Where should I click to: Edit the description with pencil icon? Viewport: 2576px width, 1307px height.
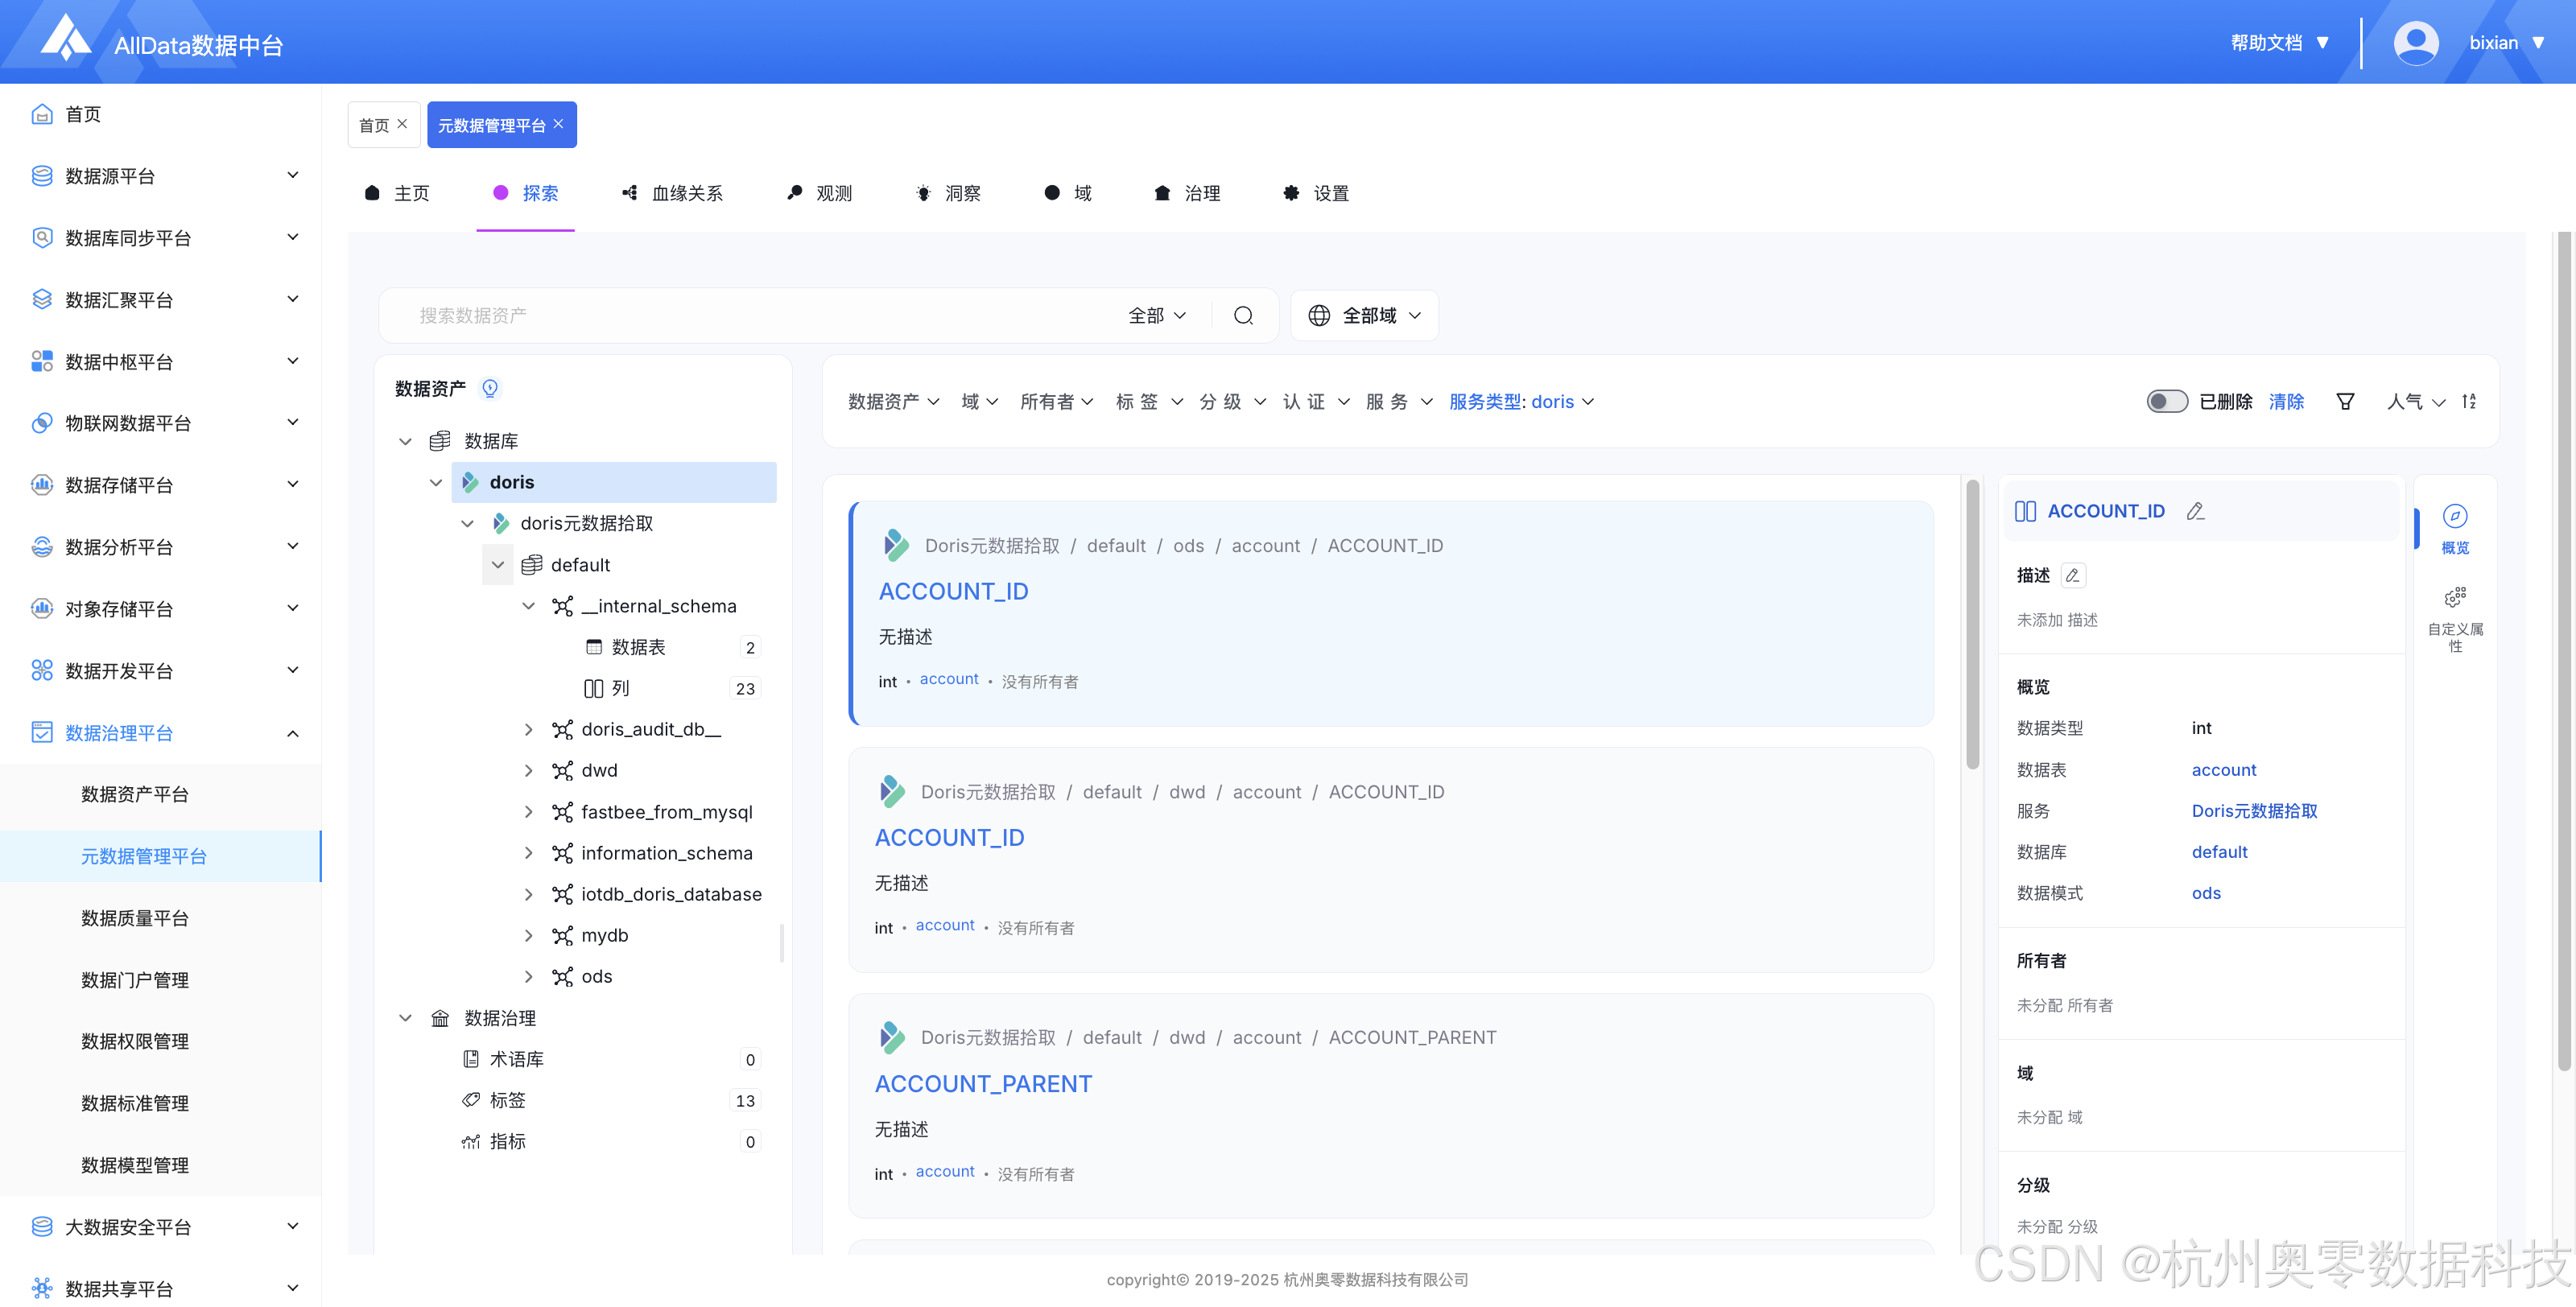2073,575
